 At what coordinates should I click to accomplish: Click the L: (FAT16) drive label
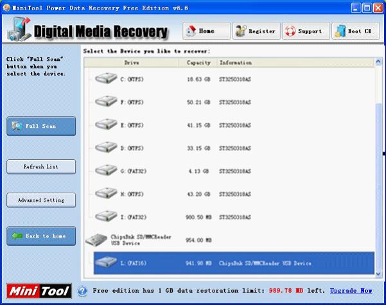point(134,263)
